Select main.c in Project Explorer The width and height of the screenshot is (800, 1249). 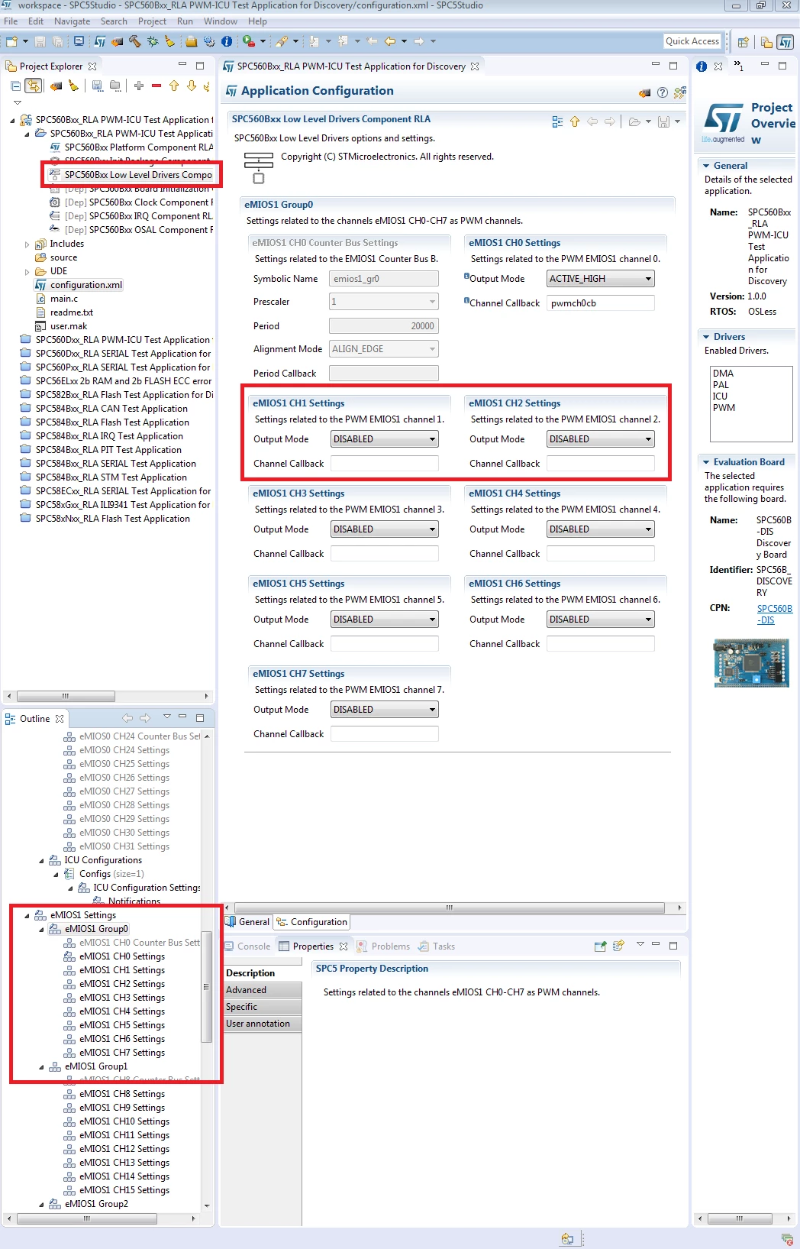pos(63,299)
